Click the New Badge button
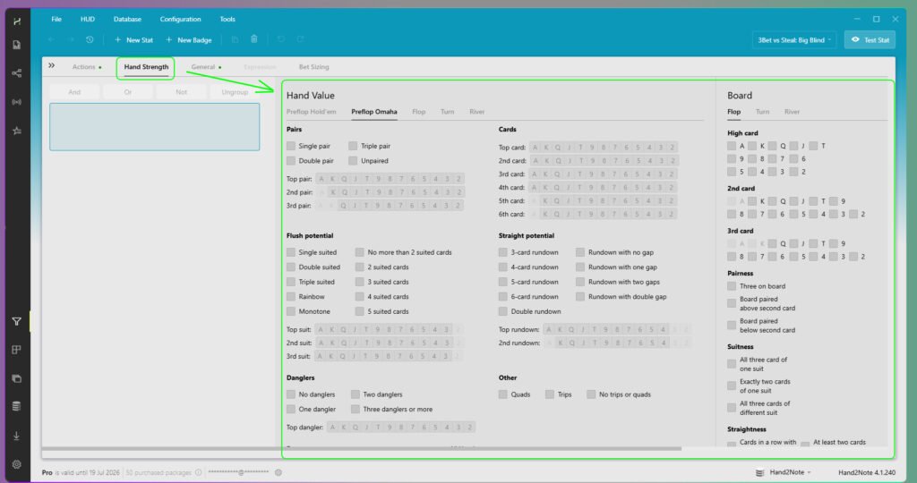917x483 pixels. point(188,39)
